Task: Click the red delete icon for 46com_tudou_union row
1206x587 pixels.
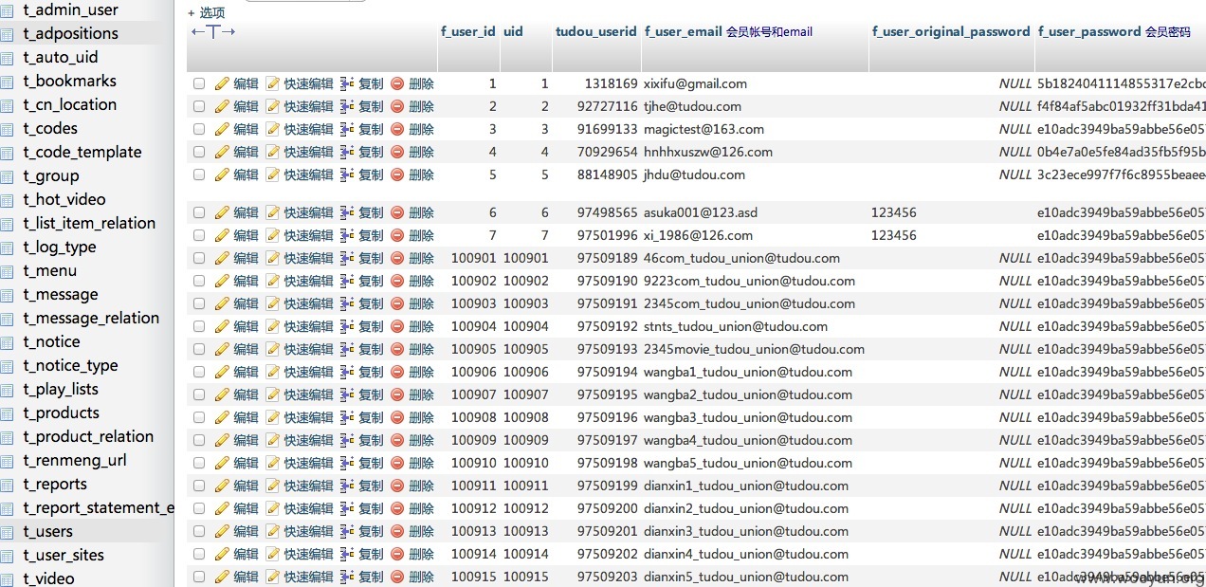Action: click(x=397, y=258)
